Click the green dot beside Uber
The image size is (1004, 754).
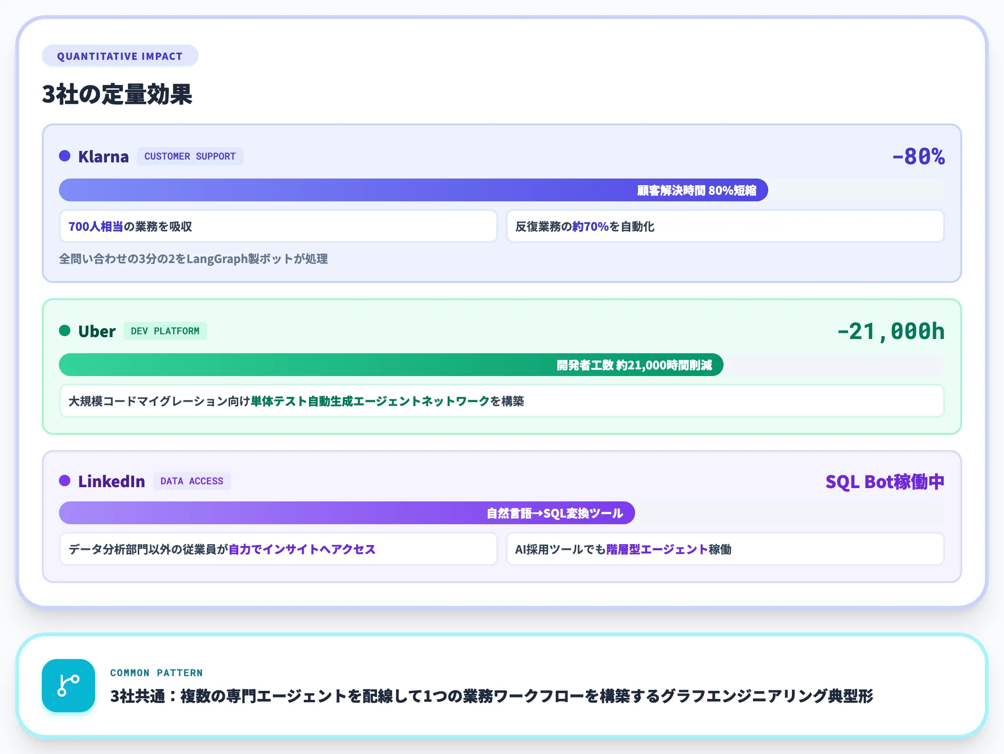coord(65,330)
